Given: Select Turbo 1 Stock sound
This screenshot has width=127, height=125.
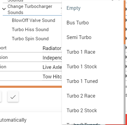Looking at the screenshot, I should click(93, 66).
